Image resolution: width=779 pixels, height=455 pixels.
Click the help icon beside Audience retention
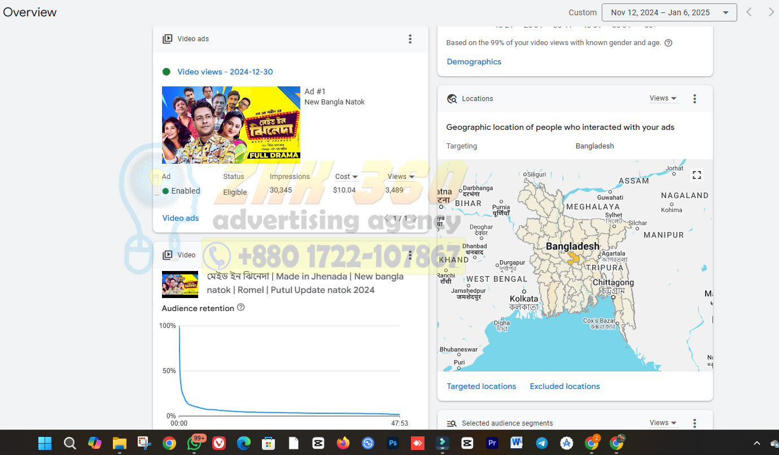click(241, 308)
